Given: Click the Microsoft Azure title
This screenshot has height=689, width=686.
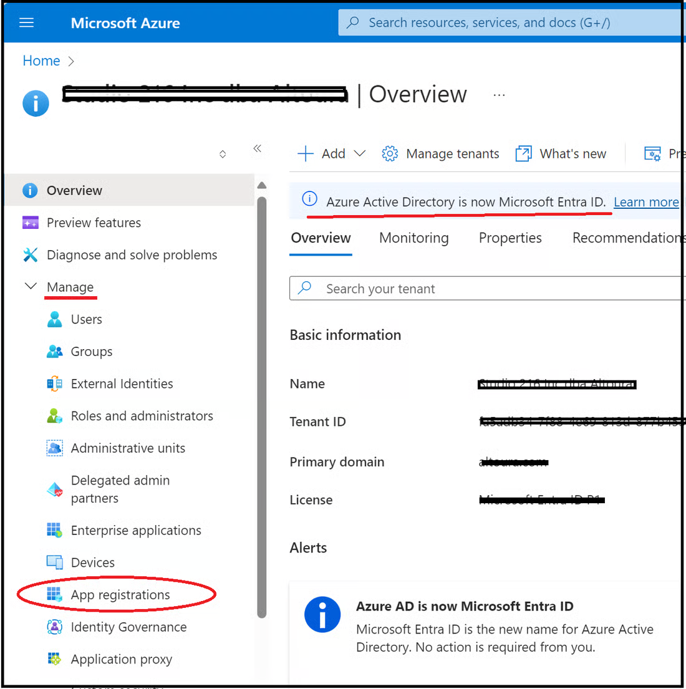Looking at the screenshot, I should [125, 23].
